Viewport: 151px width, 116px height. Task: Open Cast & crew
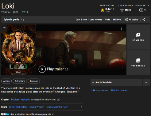tap(81, 20)
